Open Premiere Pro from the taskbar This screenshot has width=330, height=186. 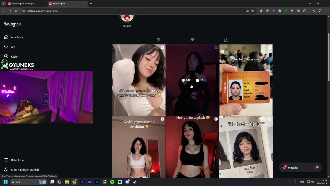(x=82, y=182)
